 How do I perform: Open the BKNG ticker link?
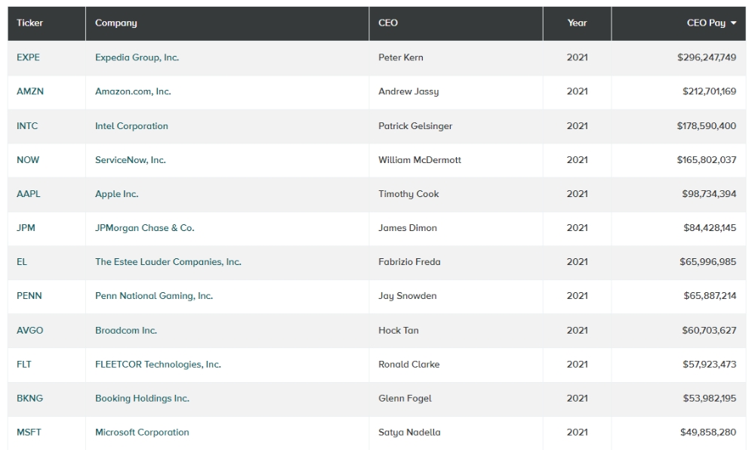tap(30, 398)
